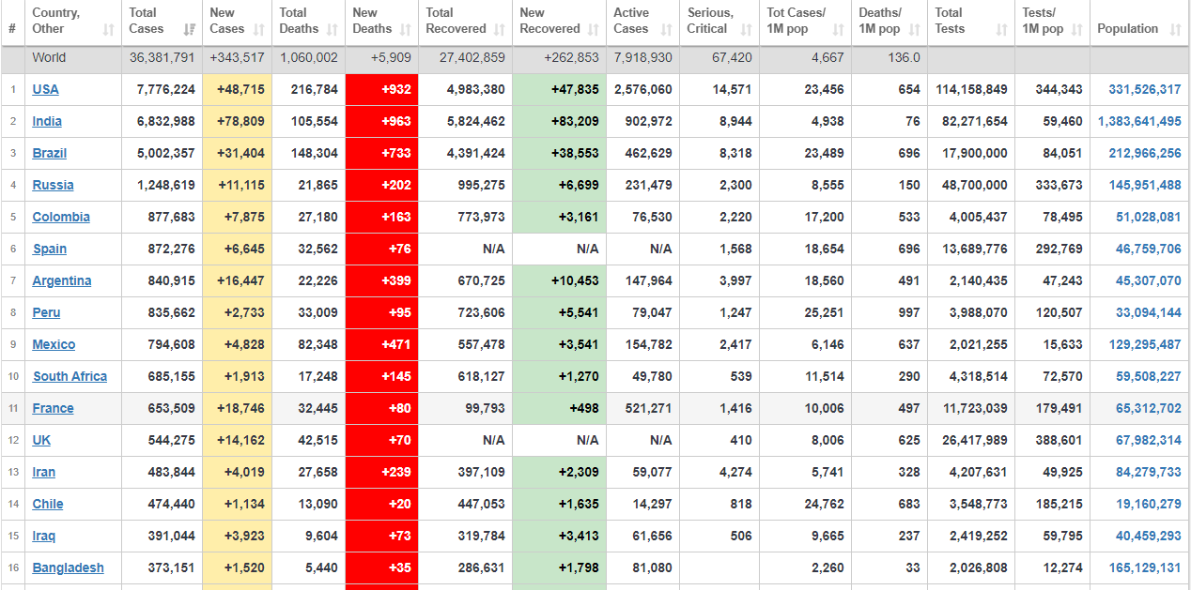1191x590 pixels.
Task: Visit the South Africa country page
Action: pos(70,376)
